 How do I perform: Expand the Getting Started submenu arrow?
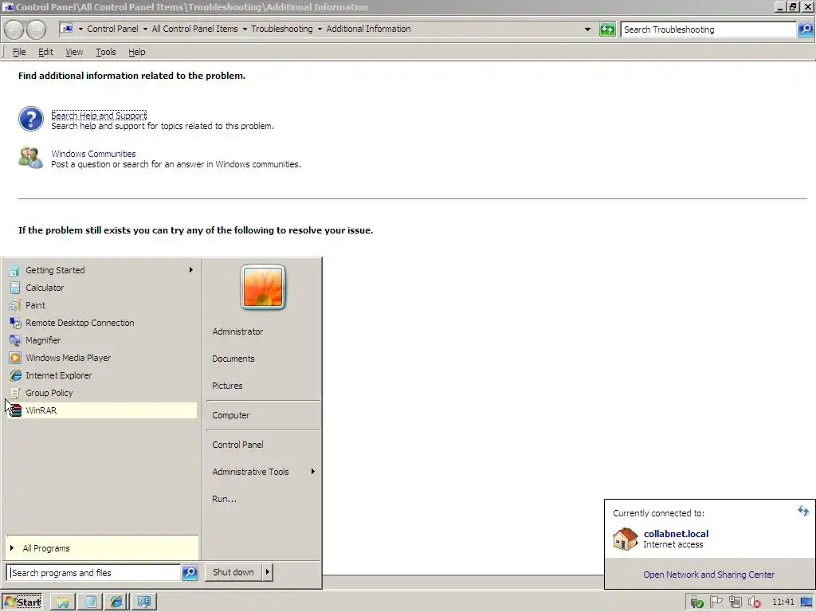(x=191, y=269)
